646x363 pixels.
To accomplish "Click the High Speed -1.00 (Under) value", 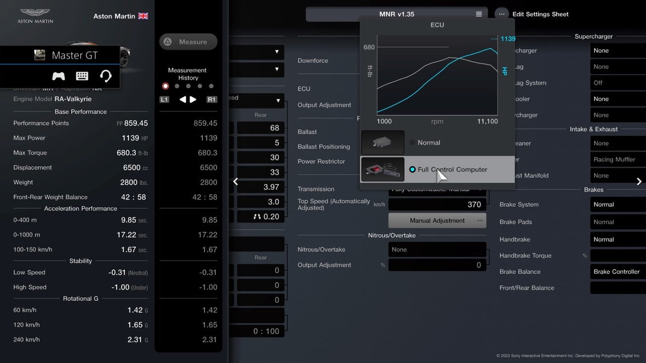I will click(129, 287).
